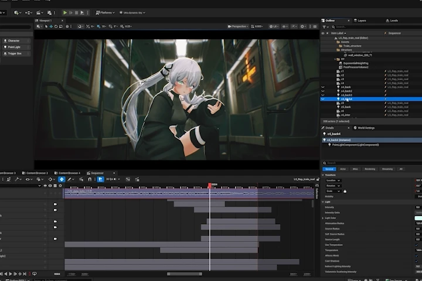422x281 pixels.
Task: Click the Details search field
Action: click(372, 163)
